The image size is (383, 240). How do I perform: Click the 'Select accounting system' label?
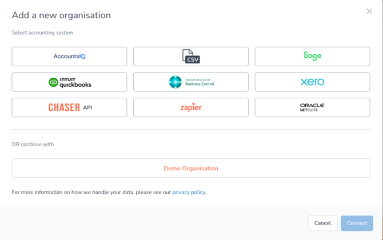click(x=42, y=33)
